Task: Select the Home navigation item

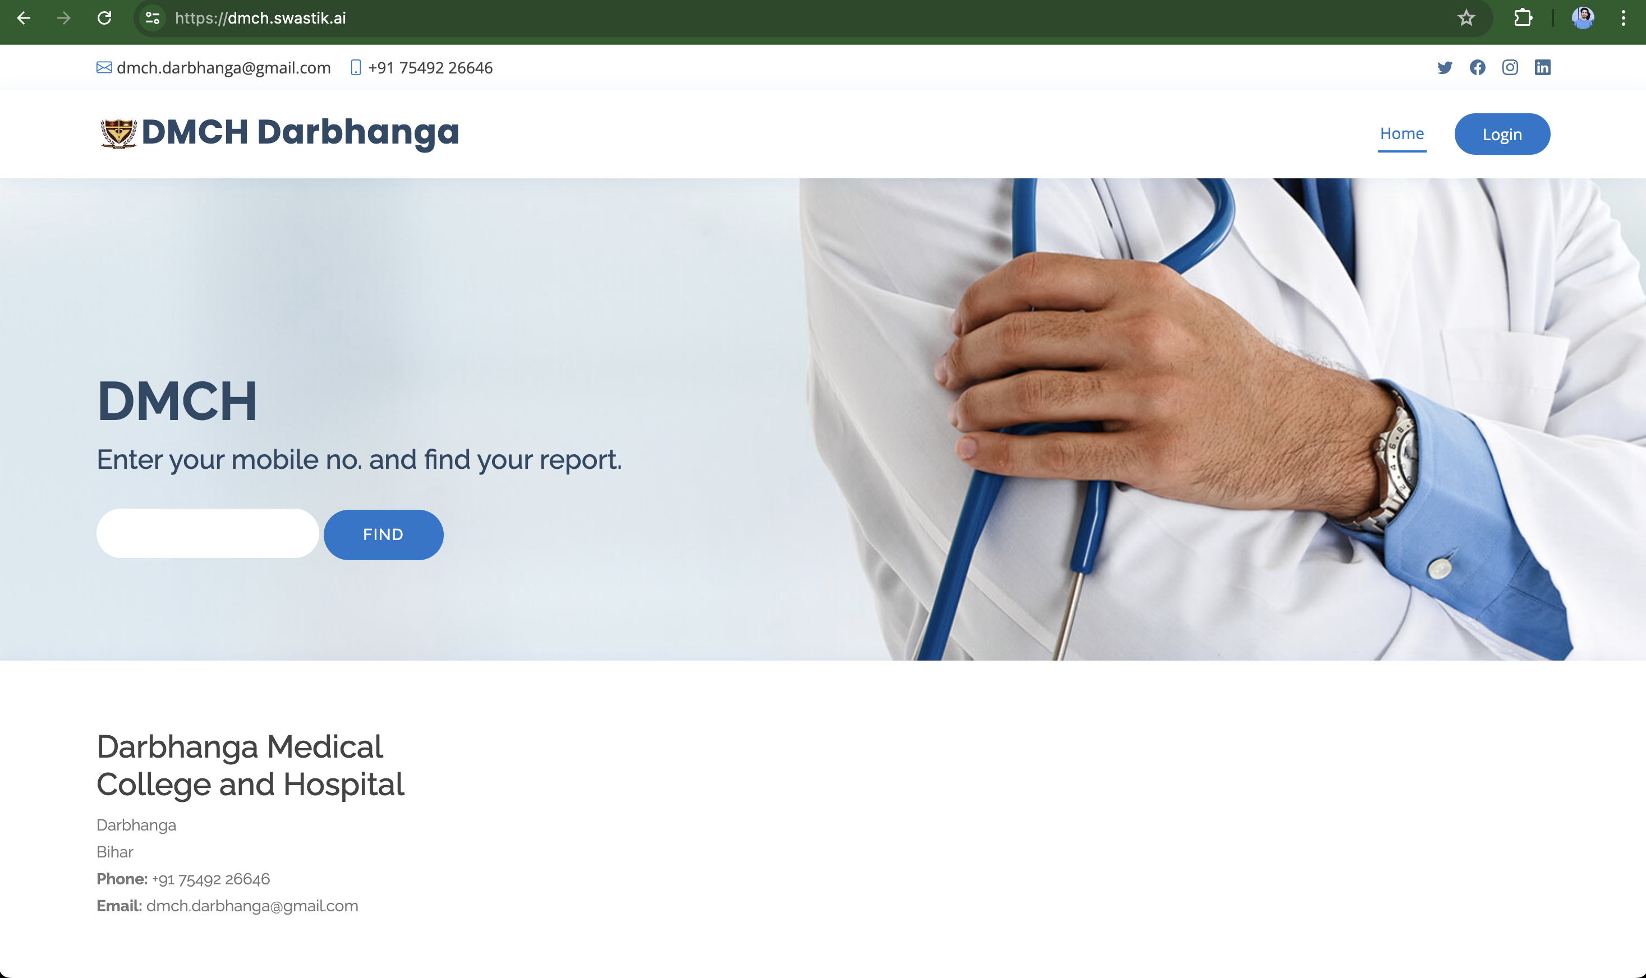Action: click(1401, 134)
